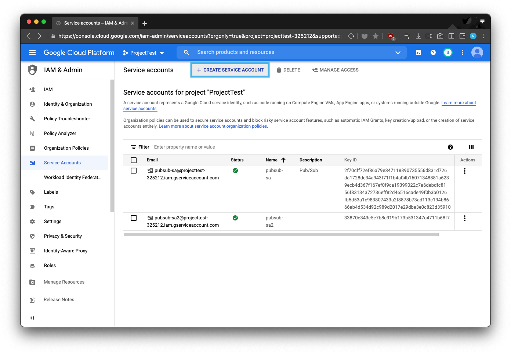Sort by Name ascending arrow
The image size is (511, 354).
point(283,160)
